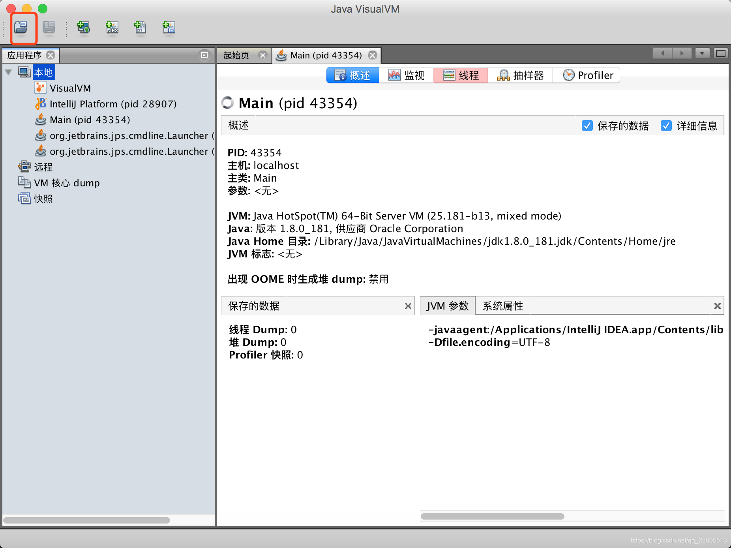This screenshot has width=731, height=548.
Task: Click the Load snapshot toolbar icon
Action: 21,28
